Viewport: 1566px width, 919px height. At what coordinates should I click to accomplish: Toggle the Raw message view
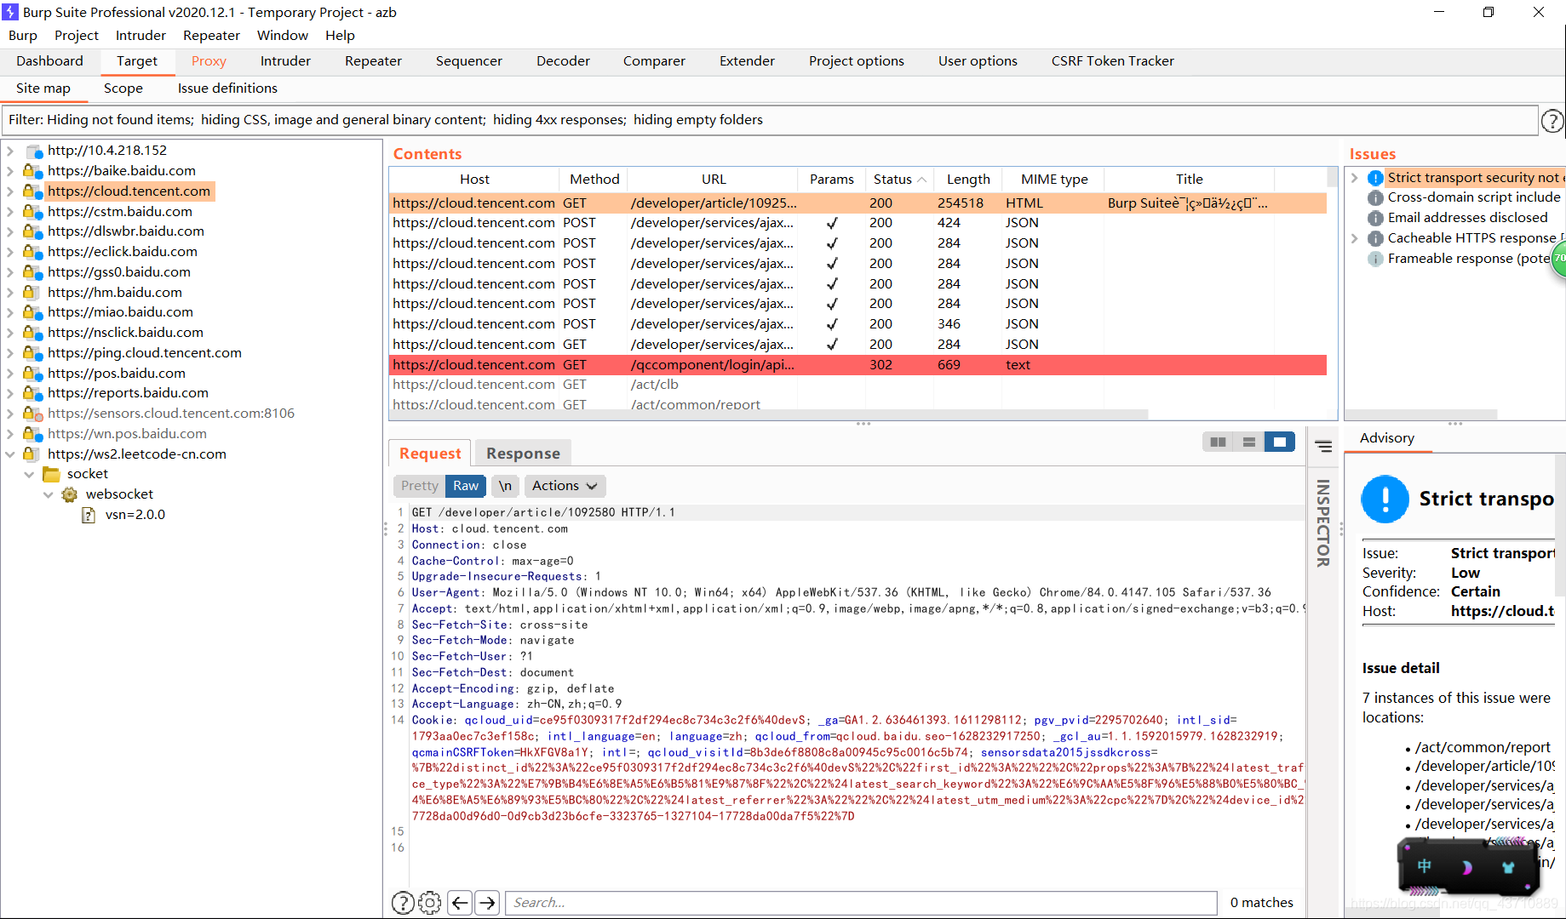point(466,486)
